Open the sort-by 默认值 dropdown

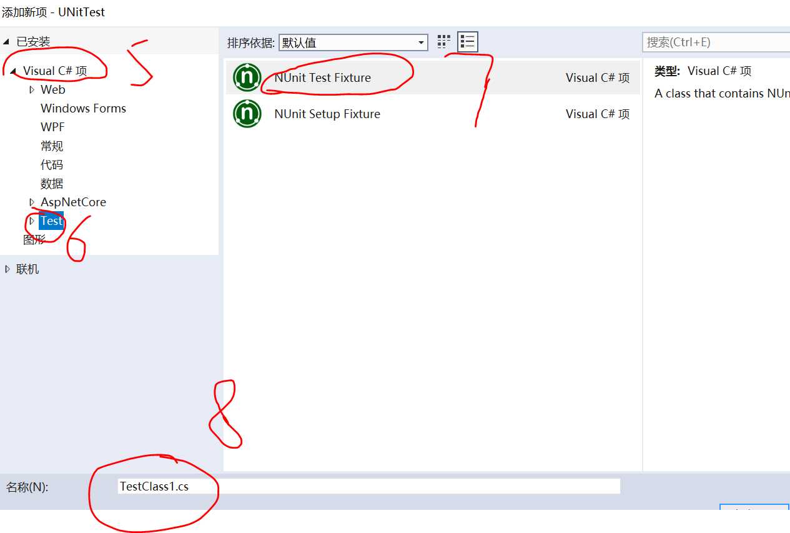click(353, 42)
